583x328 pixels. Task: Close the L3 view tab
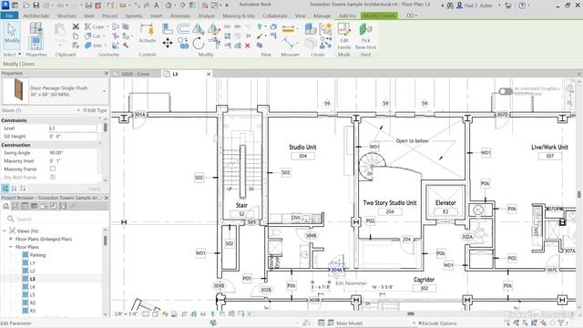tap(209, 74)
